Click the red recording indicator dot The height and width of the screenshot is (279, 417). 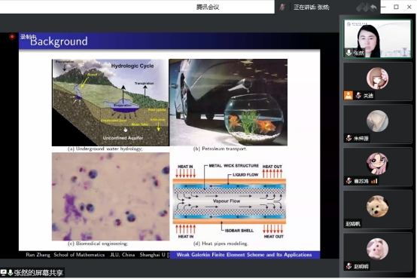(x=12, y=36)
